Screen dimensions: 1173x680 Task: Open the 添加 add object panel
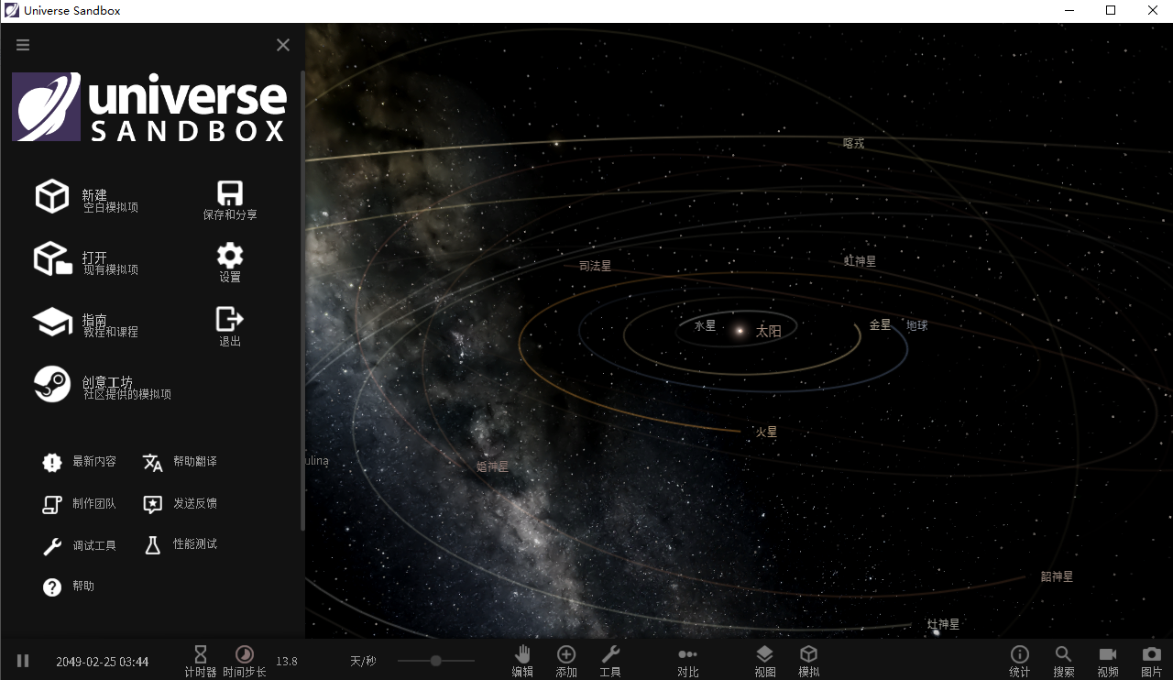(x=566, y=661)
